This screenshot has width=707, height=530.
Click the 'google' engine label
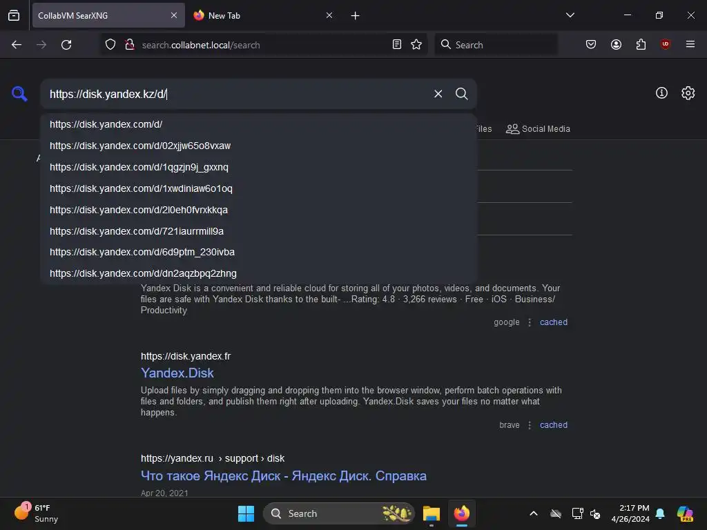506,322
